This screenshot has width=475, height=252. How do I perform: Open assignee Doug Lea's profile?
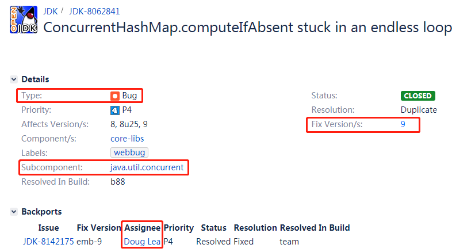click(142, 242)
